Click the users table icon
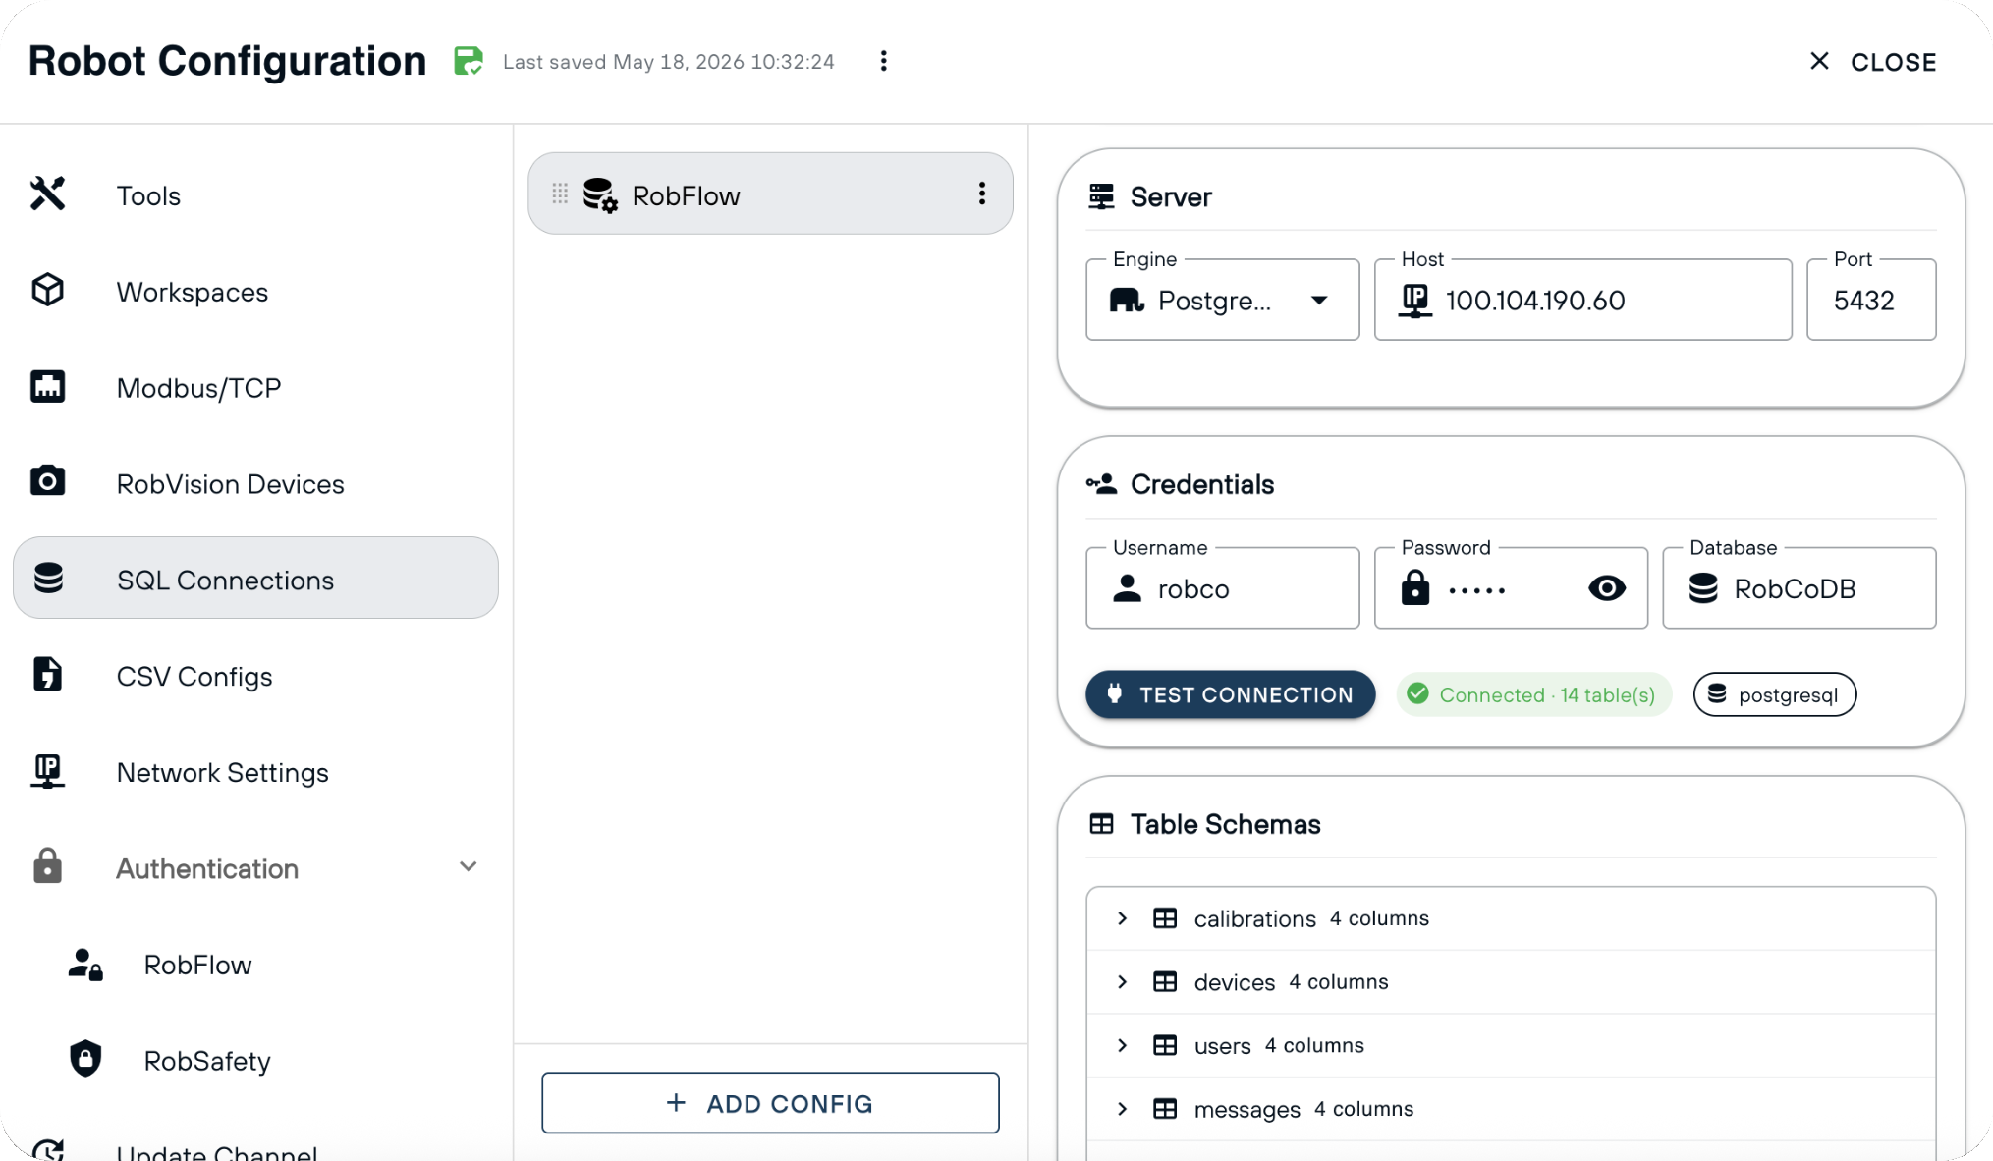This screenshot has width=1993, height=1161. (1165, 1045)
